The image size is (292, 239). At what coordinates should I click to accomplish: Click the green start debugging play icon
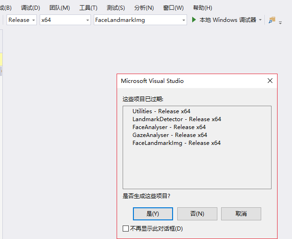pos(195,20)
